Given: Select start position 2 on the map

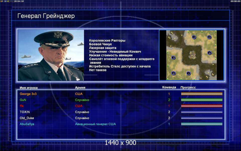Looking at the screenshot, I should (x=194, y=37).
